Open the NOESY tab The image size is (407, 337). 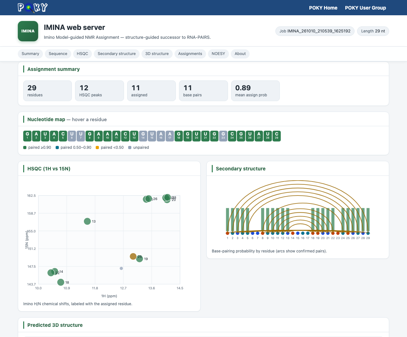point(218,54)
